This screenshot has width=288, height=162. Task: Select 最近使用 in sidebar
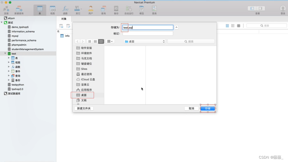[x=86, y=74]
